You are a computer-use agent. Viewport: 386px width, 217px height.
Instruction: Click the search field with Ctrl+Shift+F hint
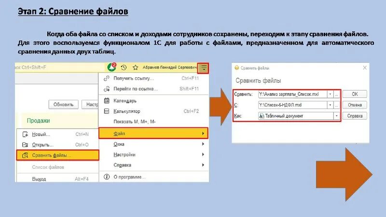[x=60, y=68]
